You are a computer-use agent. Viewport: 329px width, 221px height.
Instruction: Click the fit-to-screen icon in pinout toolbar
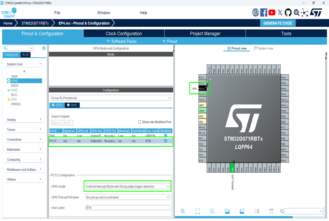click(197, 211)
